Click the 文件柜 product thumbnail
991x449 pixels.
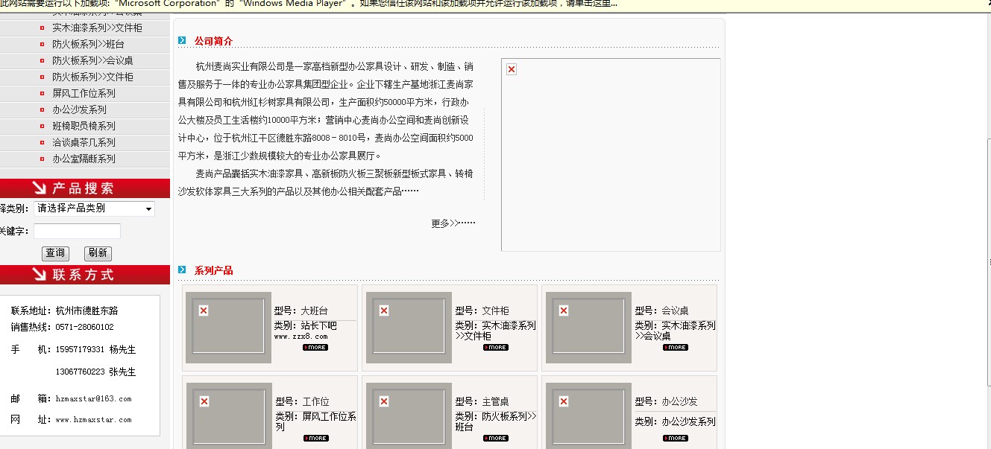[409, 328]
